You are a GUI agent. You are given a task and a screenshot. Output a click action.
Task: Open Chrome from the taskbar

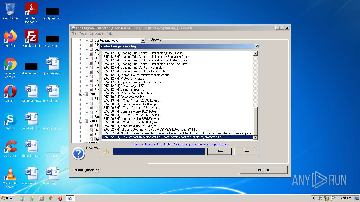tap(51, 198)
